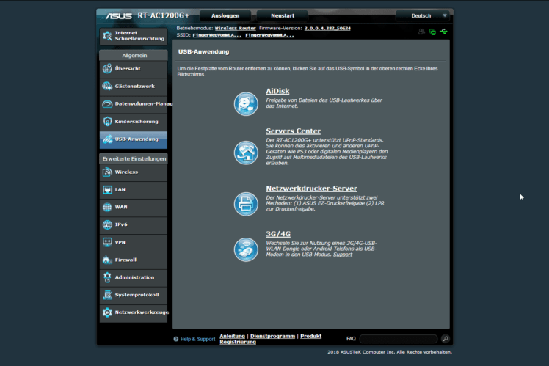Click the Netzwerkwerkzeuge gear icon
Image resolution: width=549 pixels, height=366 pixels.
[107, 312]
